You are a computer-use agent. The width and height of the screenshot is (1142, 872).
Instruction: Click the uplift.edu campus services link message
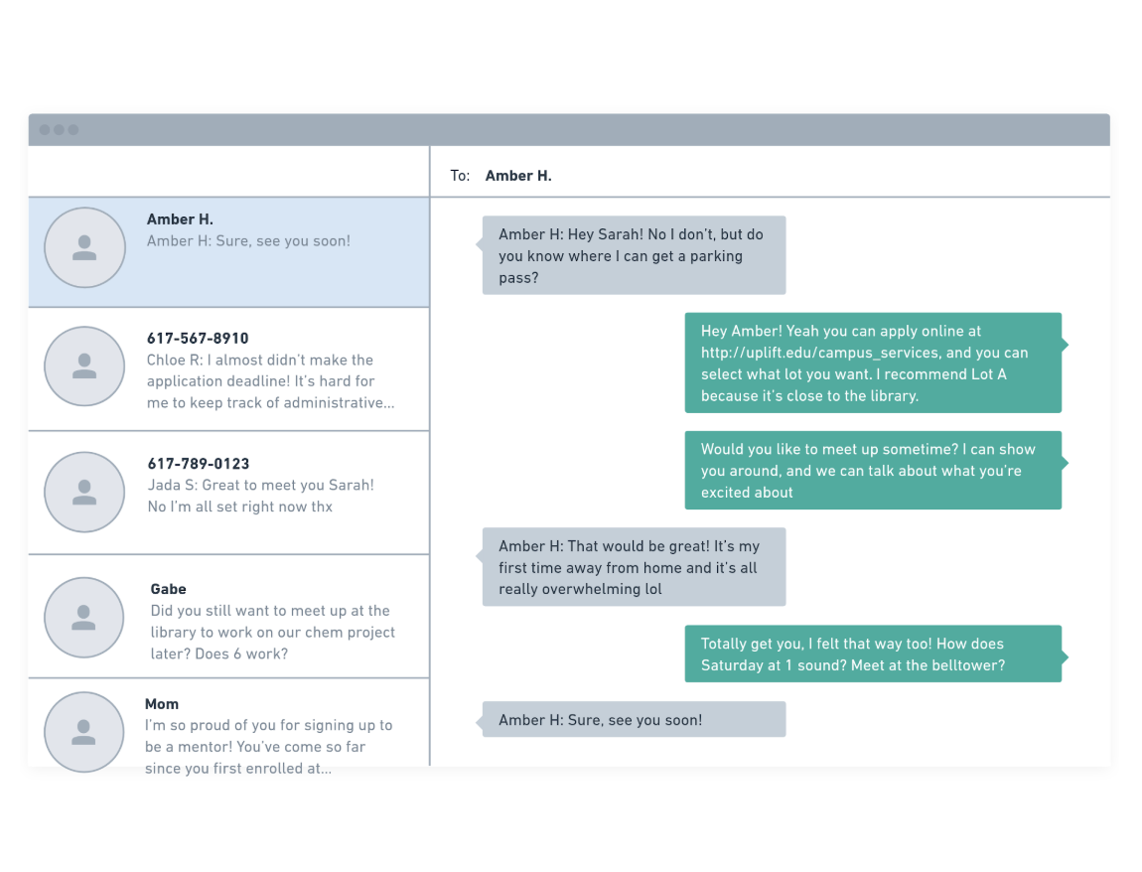[872, 363]
